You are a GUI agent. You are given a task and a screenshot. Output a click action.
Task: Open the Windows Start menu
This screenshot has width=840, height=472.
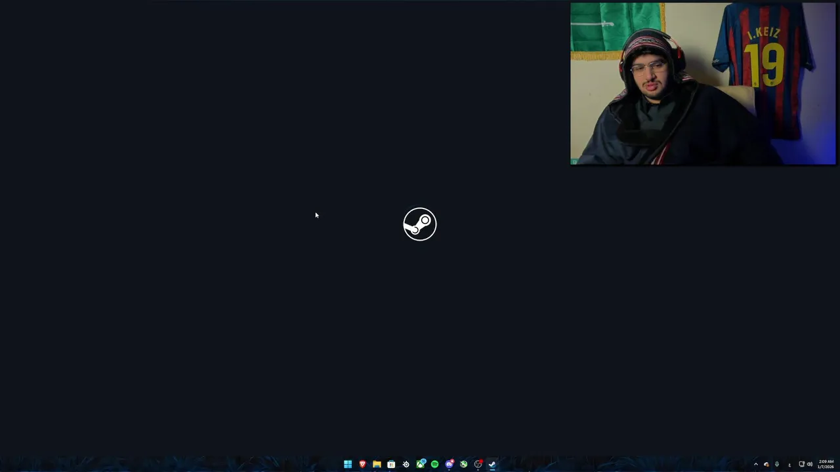point(348,464)
